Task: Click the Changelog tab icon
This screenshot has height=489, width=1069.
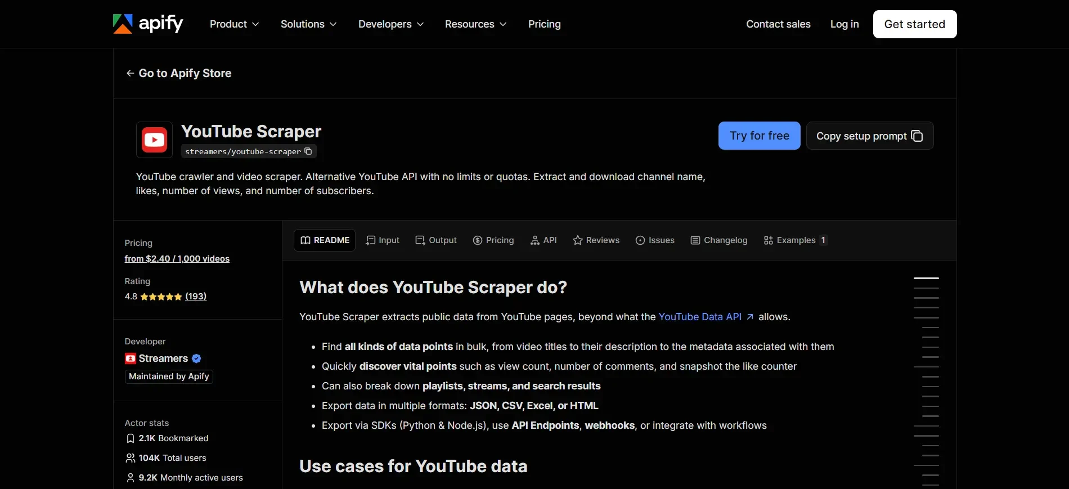Action: click(695, 240)
